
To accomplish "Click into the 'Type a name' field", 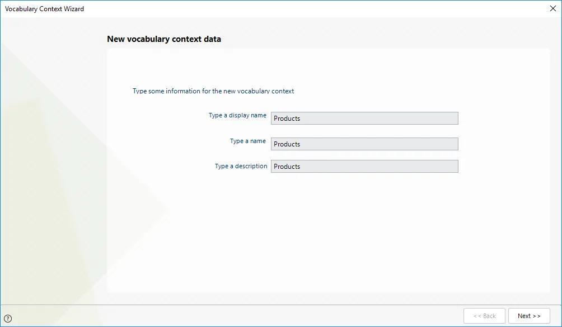I will [x=364, y=144].
